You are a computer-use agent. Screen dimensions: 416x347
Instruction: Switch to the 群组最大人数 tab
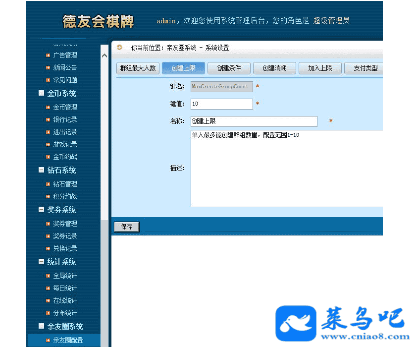point(138,68)
